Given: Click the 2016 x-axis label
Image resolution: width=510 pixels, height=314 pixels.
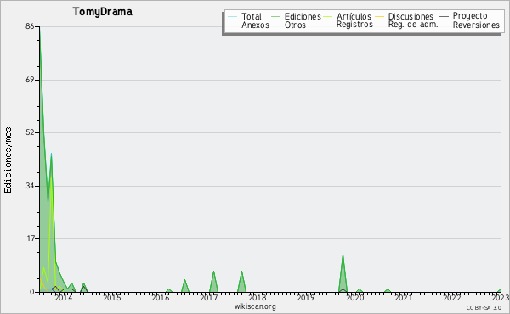Looking at the screenshot, I should [161, 298].
